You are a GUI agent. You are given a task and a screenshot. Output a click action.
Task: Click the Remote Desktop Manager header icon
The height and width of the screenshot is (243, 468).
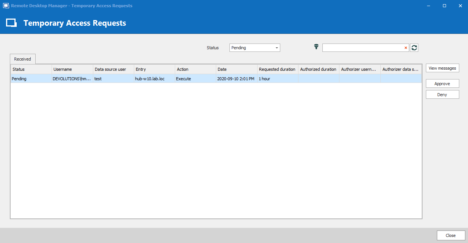point(11,23)
